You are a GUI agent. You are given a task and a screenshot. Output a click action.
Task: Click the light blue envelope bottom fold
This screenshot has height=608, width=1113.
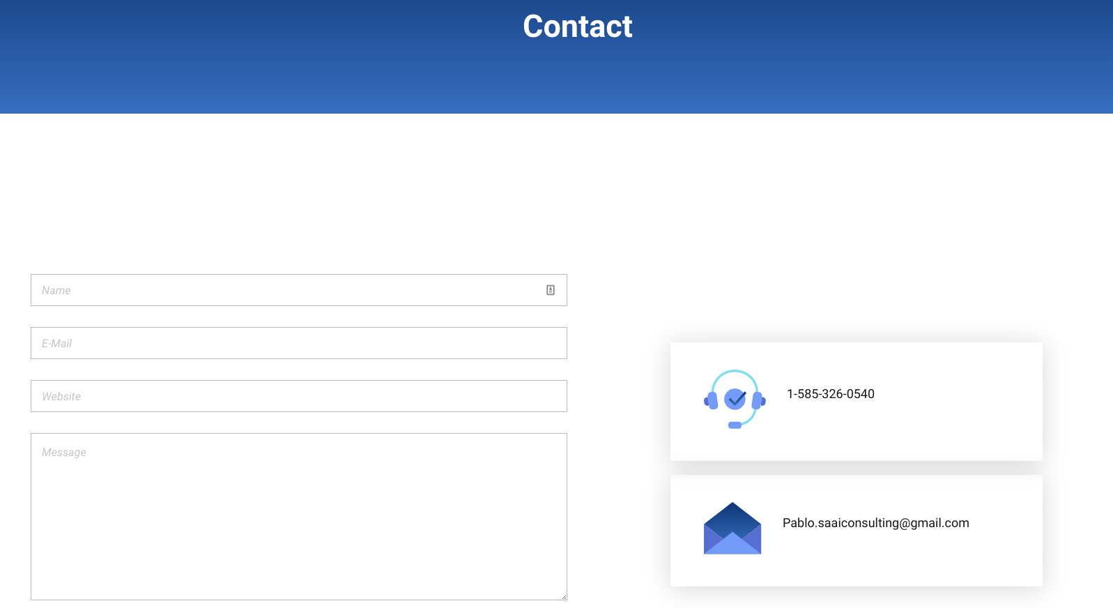click(732, 546)
